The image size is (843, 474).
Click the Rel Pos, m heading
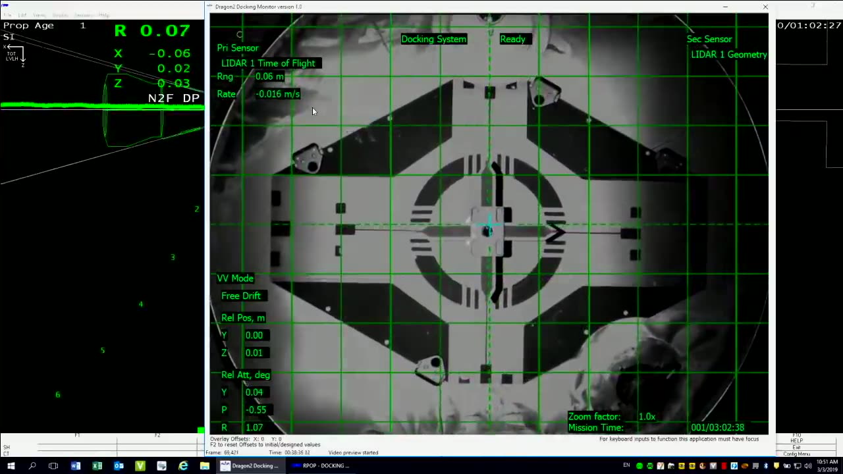(x=243, y=318)
